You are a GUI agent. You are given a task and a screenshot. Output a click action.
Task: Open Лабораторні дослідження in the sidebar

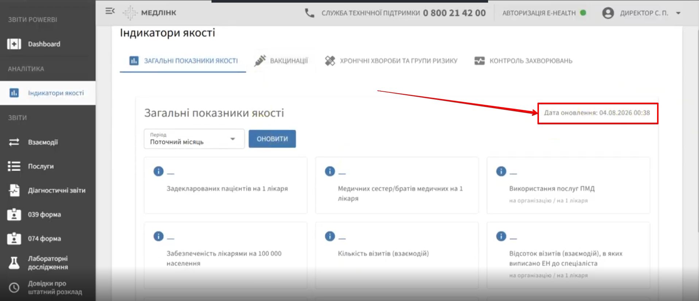point(48,262)
